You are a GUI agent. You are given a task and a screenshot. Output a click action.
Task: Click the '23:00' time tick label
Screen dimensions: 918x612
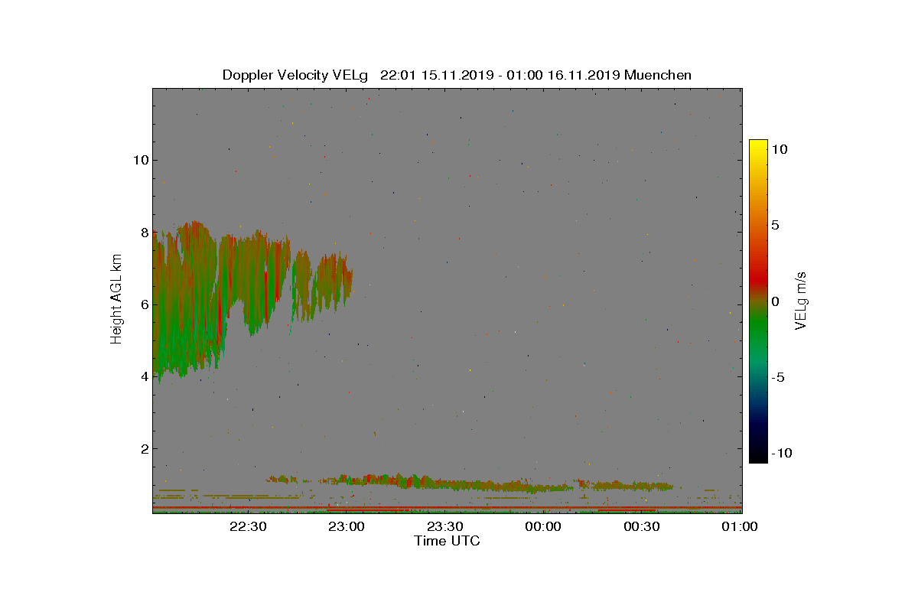(x=347, y=526)
